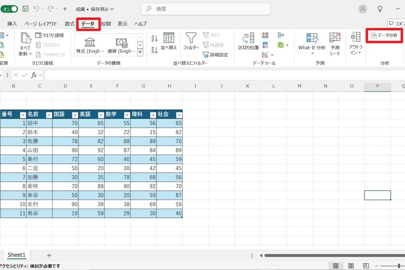
Task: Open the 挿入 ribbon tab
Action: 12,24
